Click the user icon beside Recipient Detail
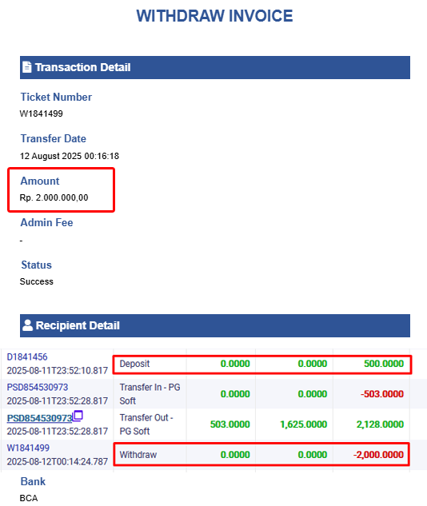427x506 pixels. 28,325
